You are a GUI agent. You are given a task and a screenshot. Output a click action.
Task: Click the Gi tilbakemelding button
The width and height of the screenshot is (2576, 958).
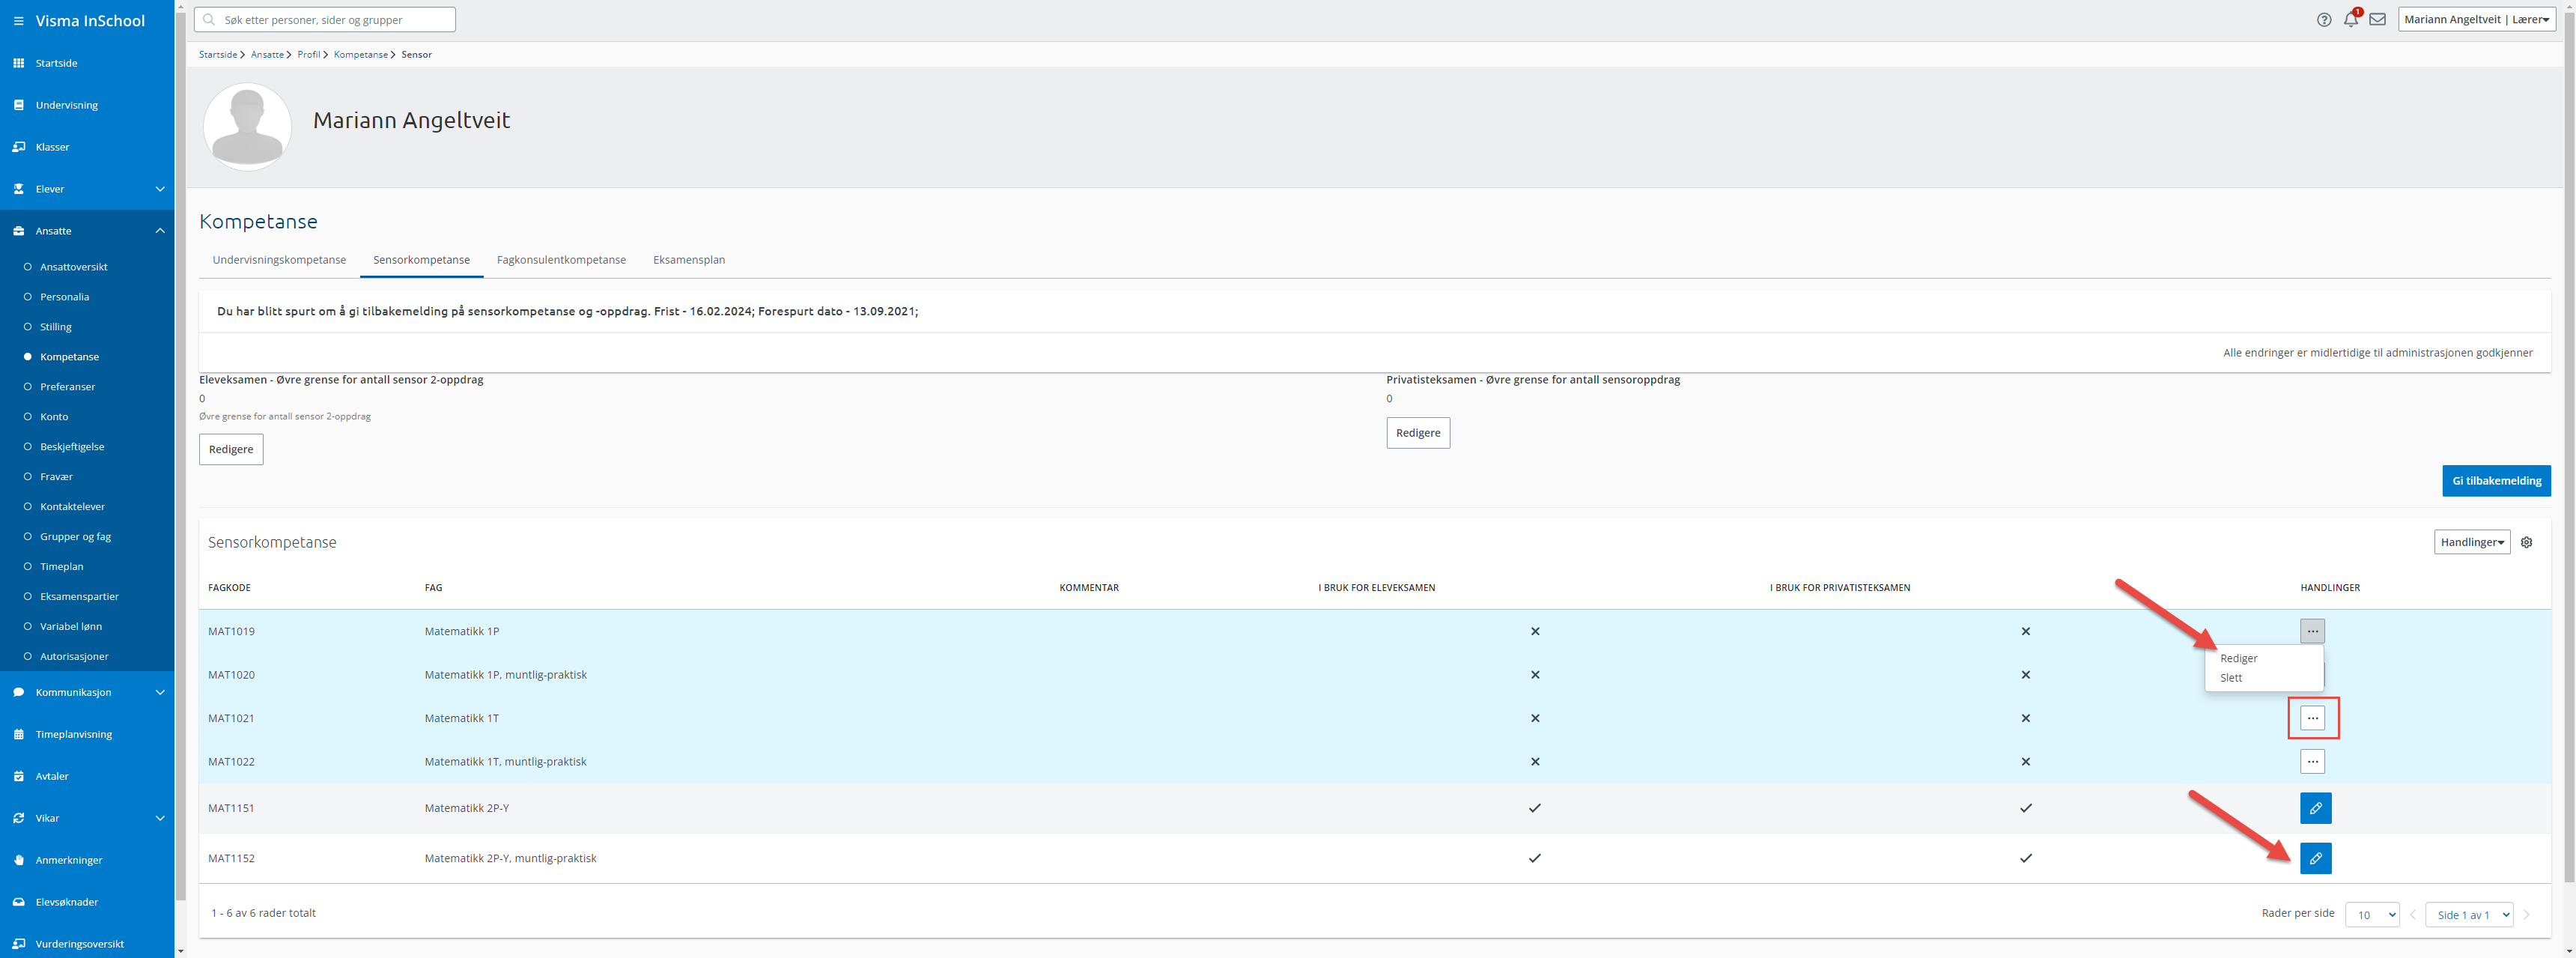2496,481
